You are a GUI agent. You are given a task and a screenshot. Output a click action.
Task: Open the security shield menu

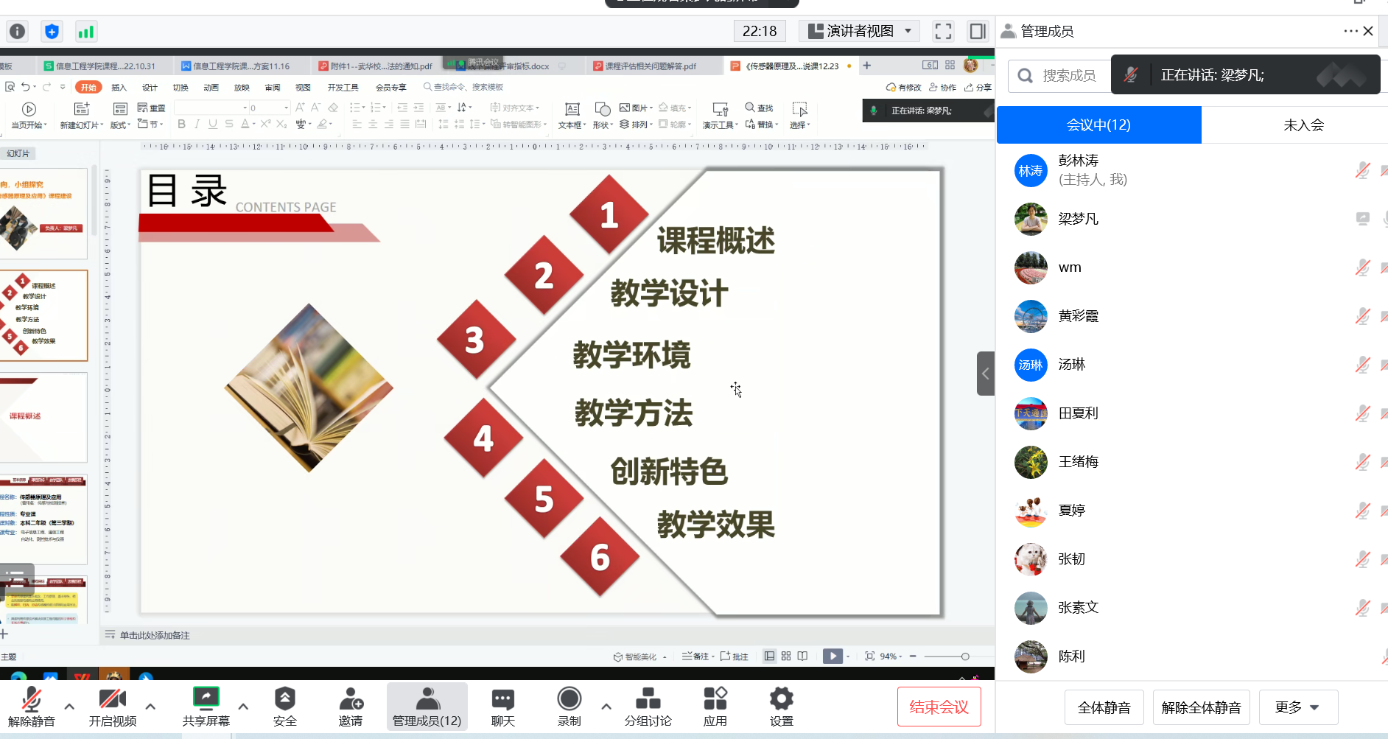(x=284, y=706)
